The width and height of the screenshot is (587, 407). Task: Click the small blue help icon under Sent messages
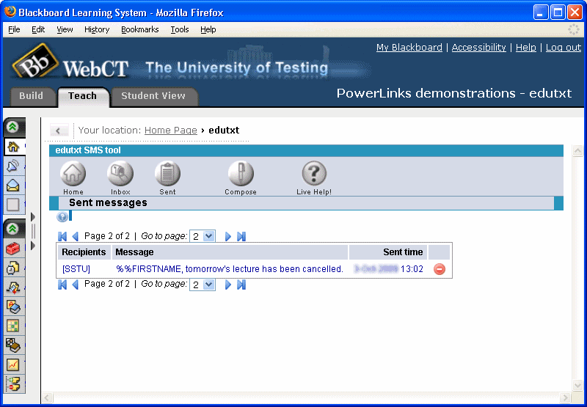tap(62, 216)
